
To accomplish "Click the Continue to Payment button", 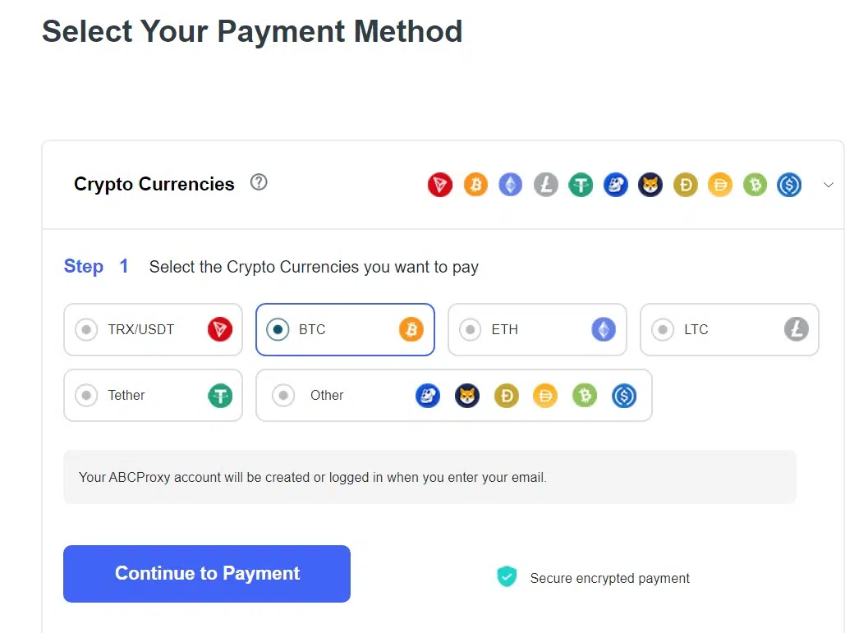I will point(206,573).
